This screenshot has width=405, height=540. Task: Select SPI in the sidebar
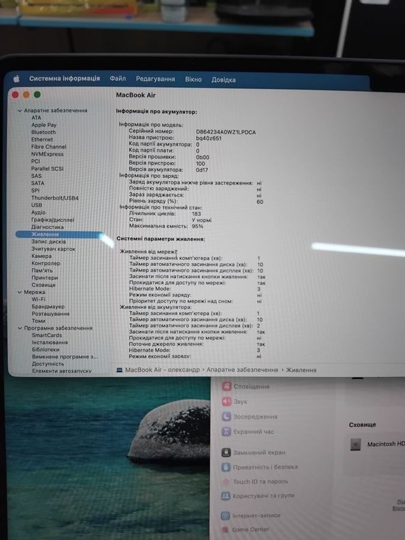pos(35,190)
